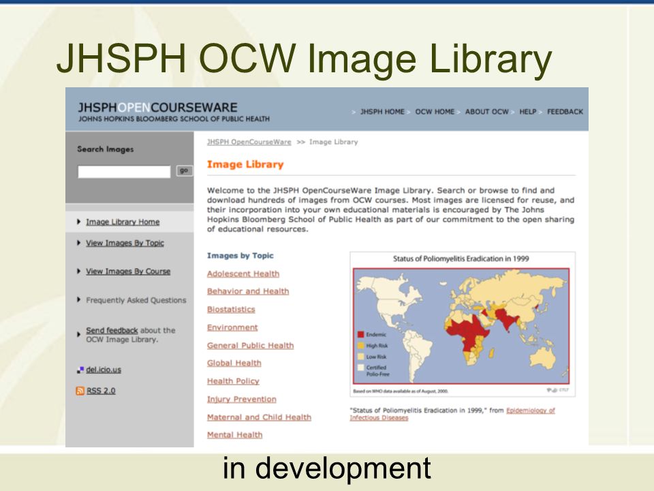Viewport: 654px width, 491px height.
Task: Open Mental Health topic
Action: [235, 434]
